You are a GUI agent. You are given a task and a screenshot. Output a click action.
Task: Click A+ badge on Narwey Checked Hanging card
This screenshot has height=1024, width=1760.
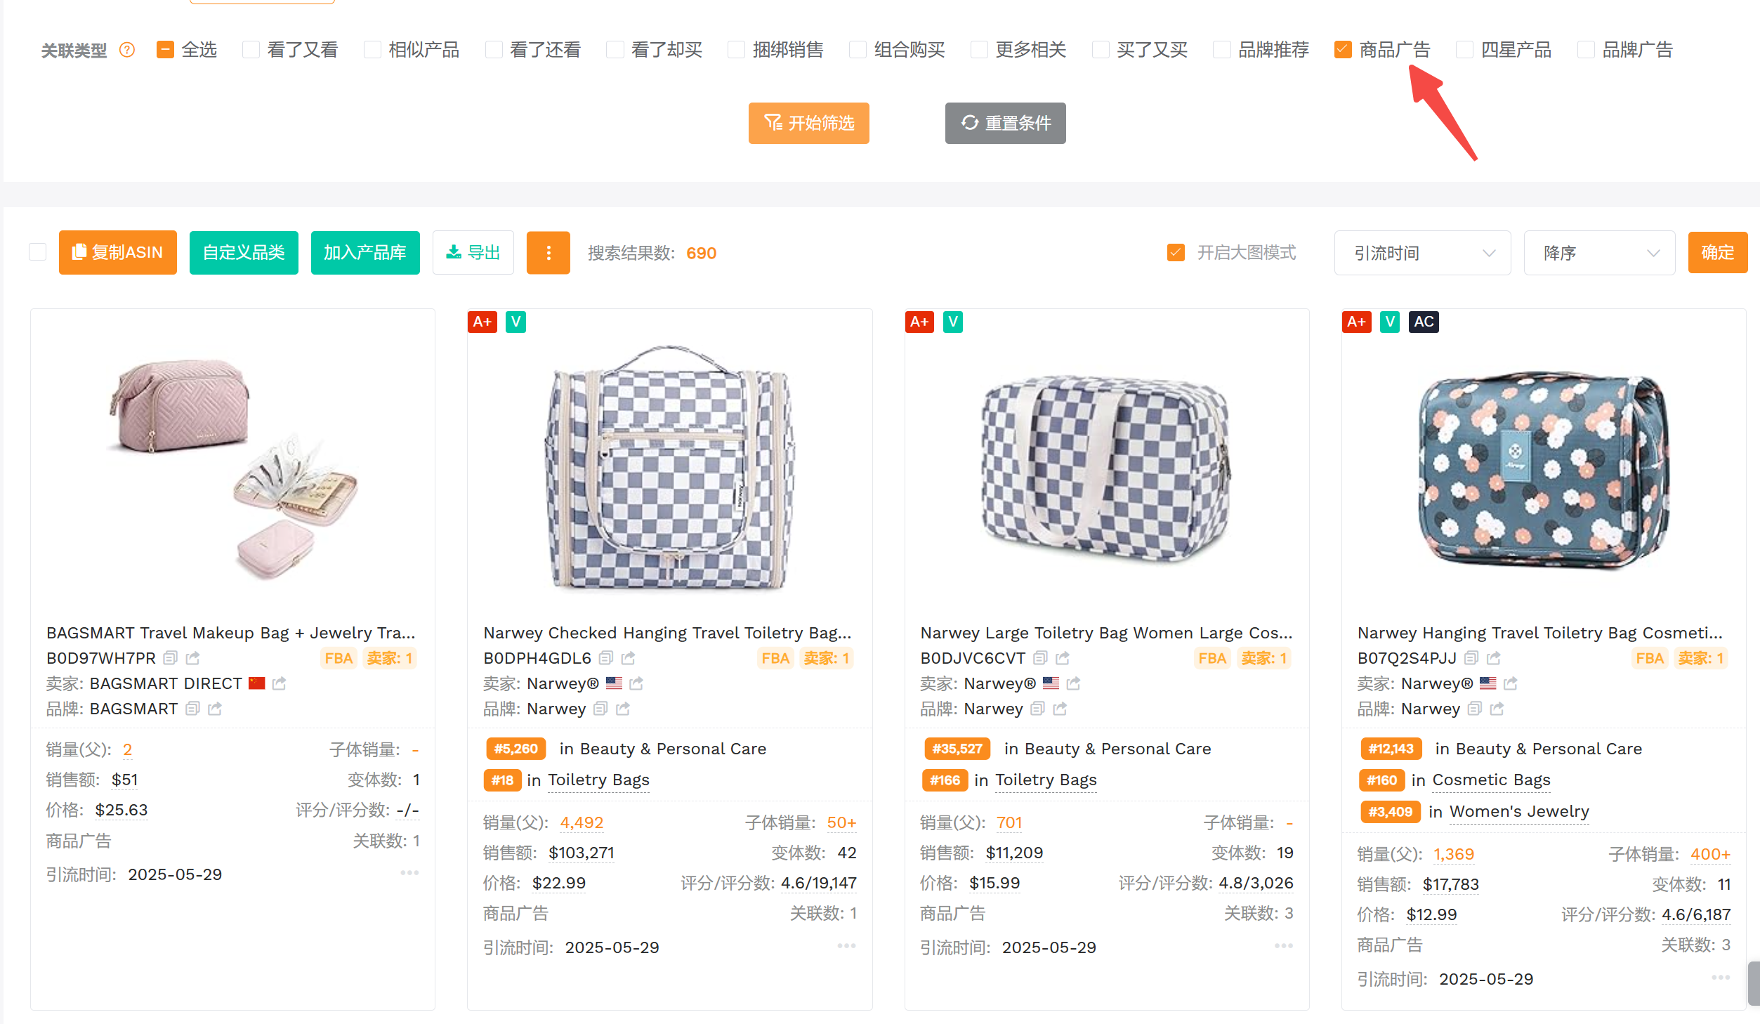tap(482, 322)
